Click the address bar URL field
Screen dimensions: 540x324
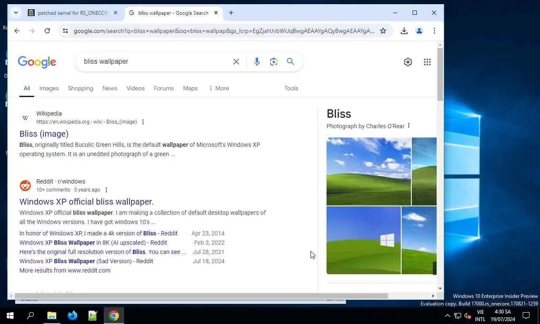[x=224, y=31]
